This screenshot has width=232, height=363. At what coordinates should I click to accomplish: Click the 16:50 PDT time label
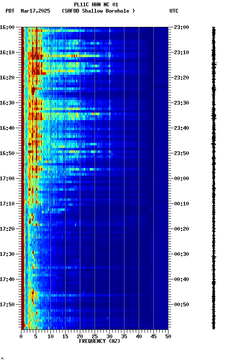click(x=7, y=153)
